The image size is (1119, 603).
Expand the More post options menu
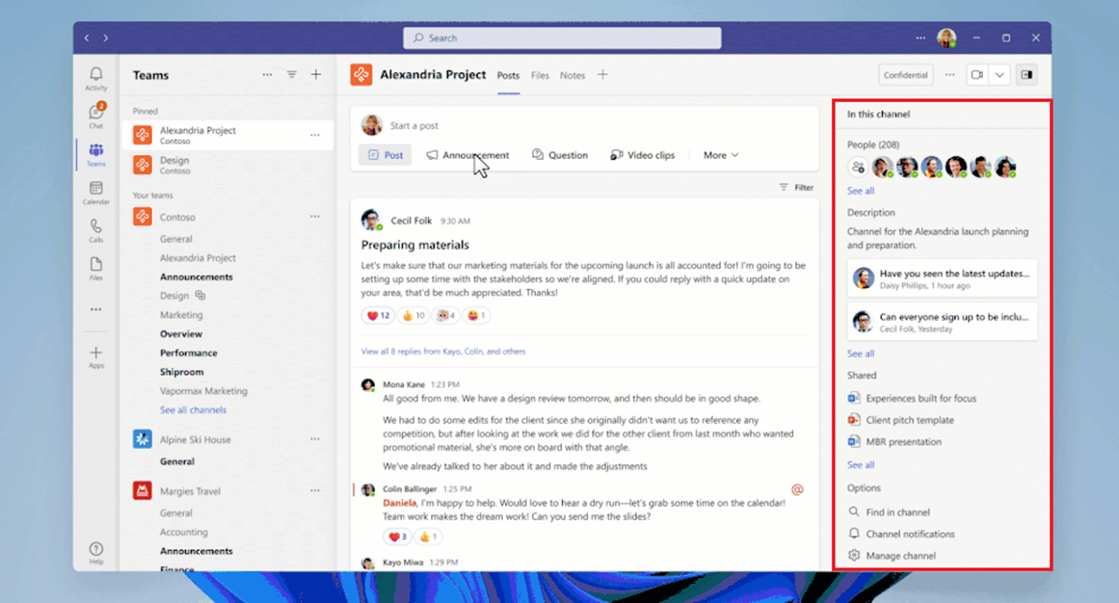click(x=720, y=154)
